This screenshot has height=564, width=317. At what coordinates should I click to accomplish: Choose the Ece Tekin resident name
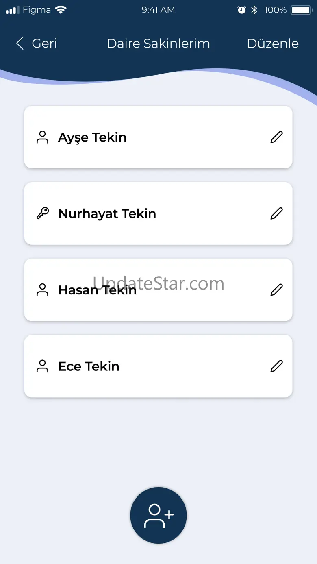89,366
